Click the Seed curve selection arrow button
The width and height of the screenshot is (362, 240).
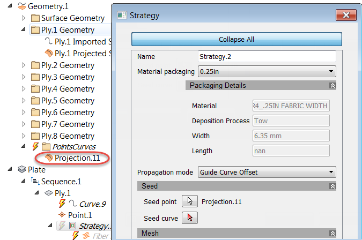[x=189, y=217]
